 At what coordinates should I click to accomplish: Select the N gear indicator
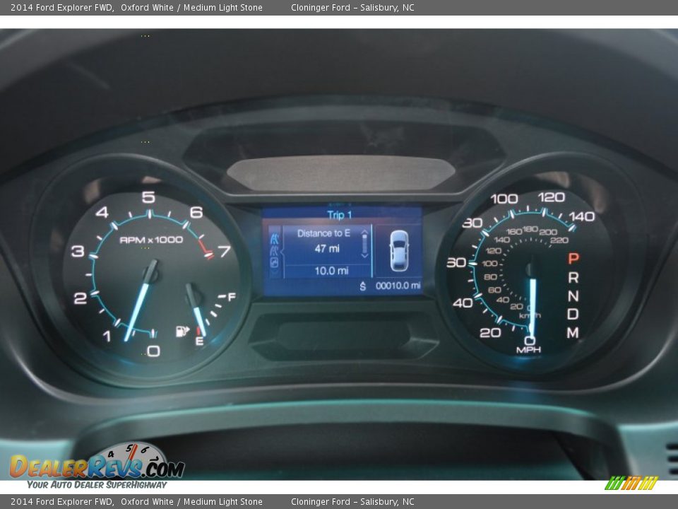point(573,296)
